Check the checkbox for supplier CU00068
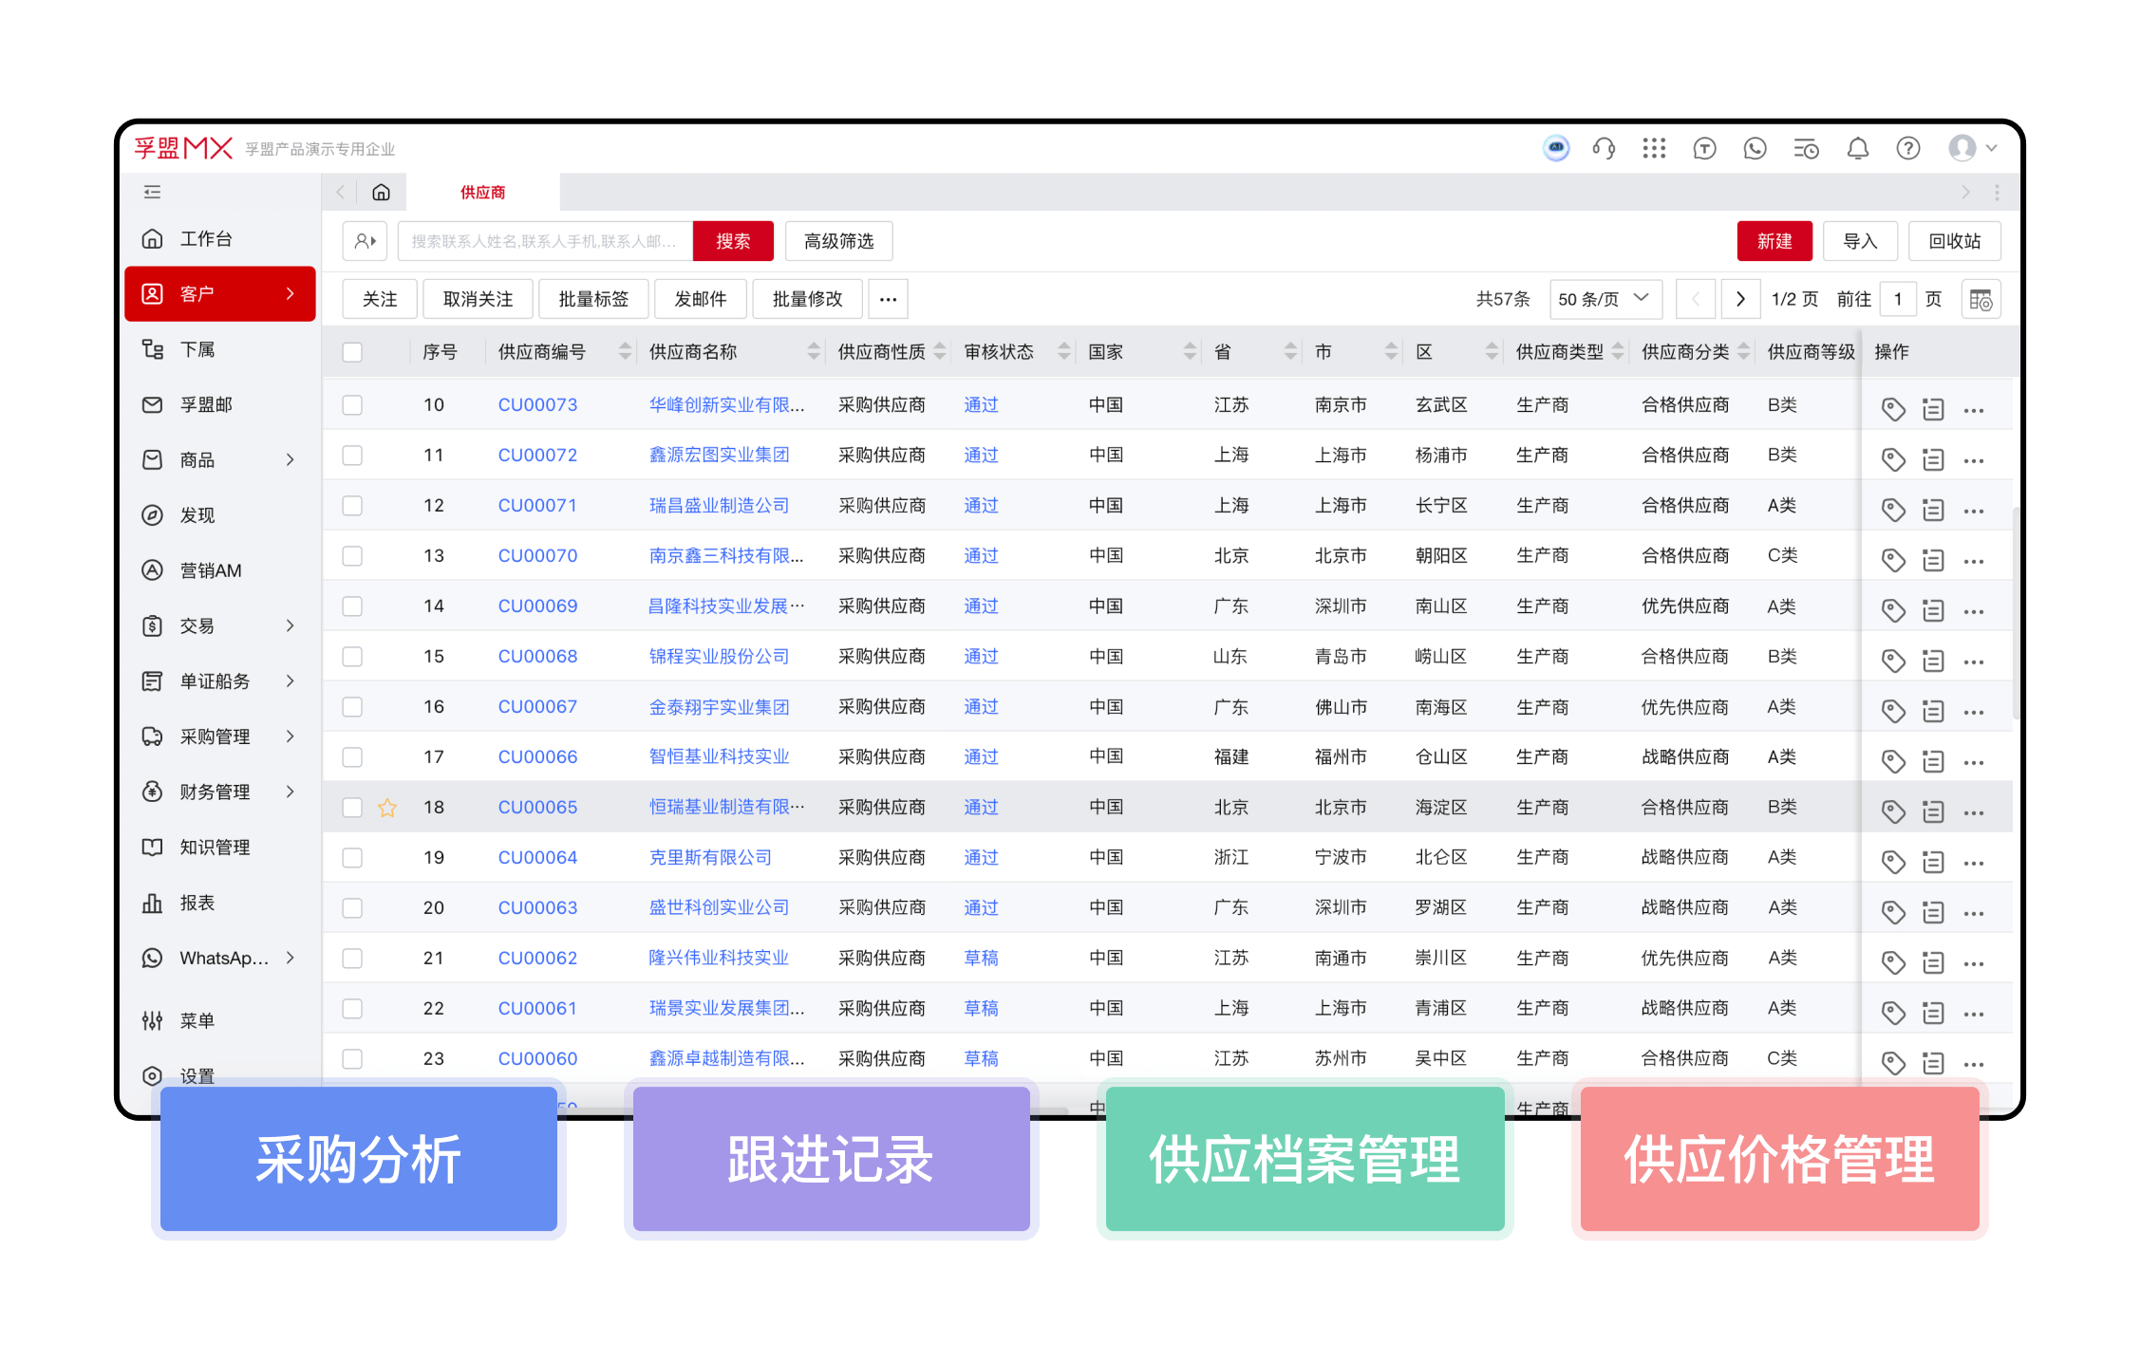The width and height of the screenshot is (2140, 1361). click(352, 656)
